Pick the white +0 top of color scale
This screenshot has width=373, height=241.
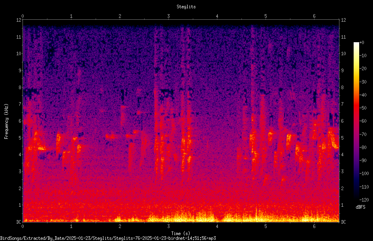click(x=356, y=43)
